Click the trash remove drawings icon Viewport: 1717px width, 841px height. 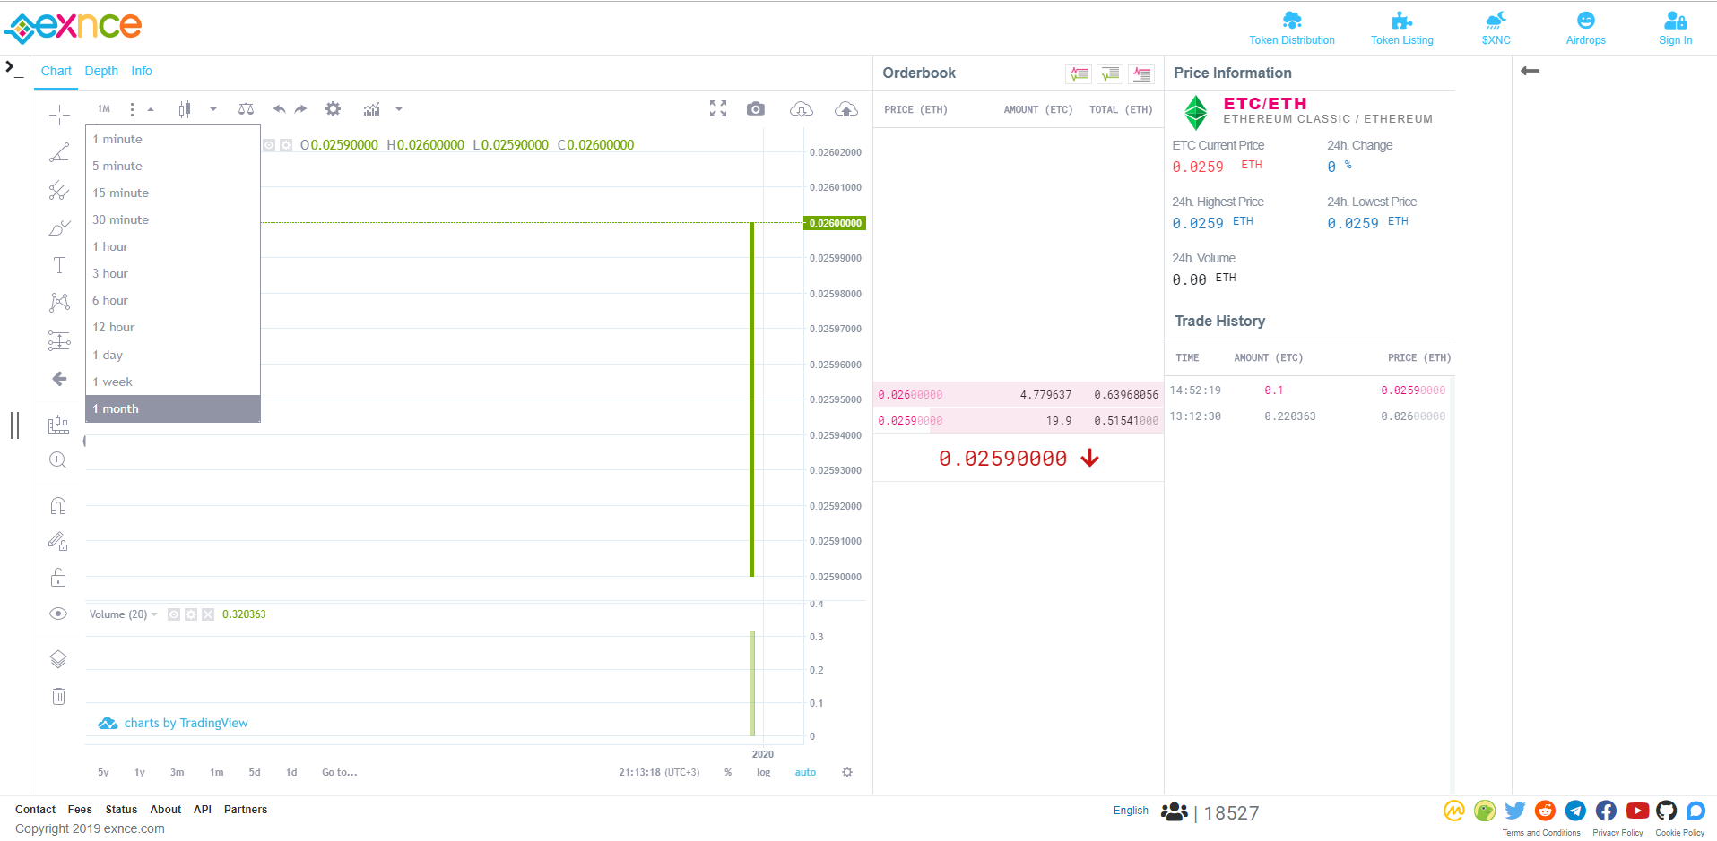click(58, 696)
